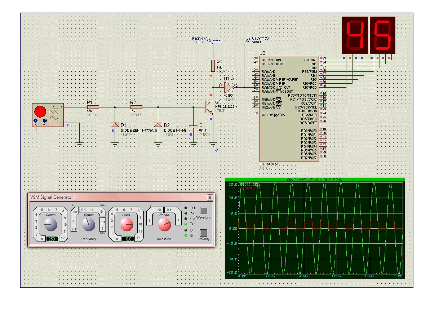
Task: Click the ground terminal below signal generator
Action: (x=80, y=144)
